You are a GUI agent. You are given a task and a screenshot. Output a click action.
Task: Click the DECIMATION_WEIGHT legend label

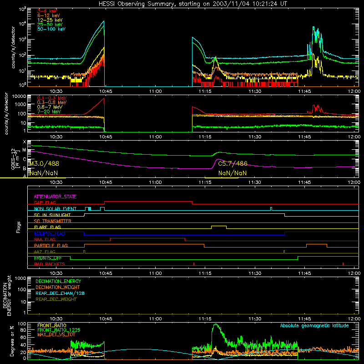[x=58, y=288]
